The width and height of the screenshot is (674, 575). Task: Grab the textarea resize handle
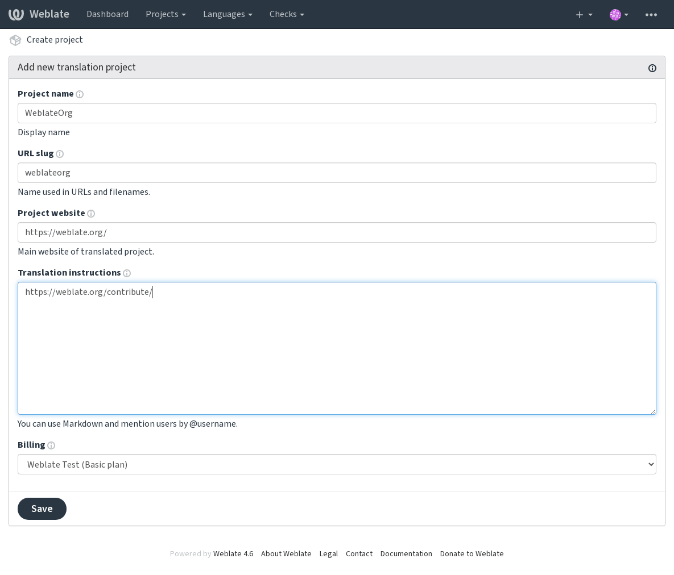(653, 411)
